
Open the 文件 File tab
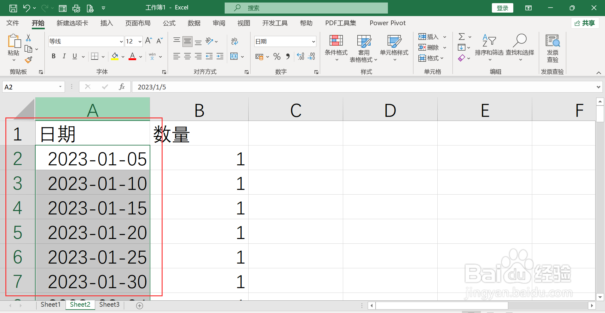point(13,23)
